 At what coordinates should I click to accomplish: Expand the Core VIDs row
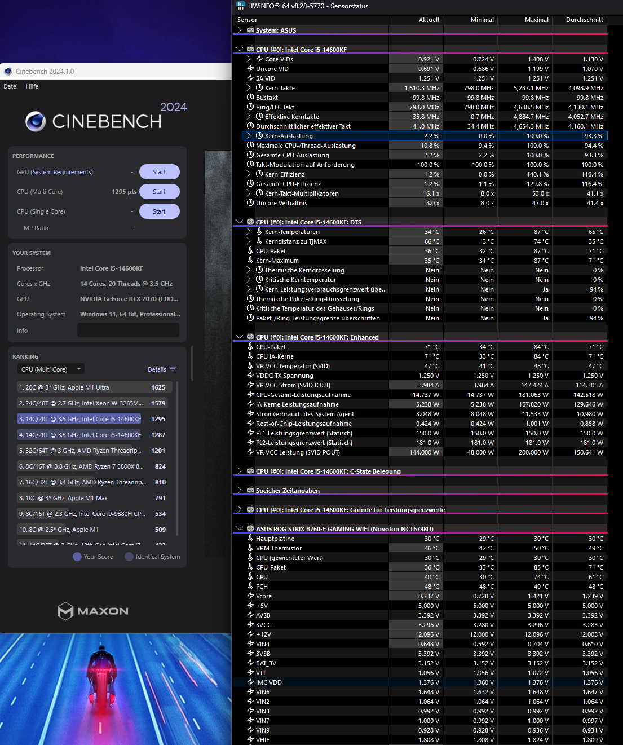point(249,59)
